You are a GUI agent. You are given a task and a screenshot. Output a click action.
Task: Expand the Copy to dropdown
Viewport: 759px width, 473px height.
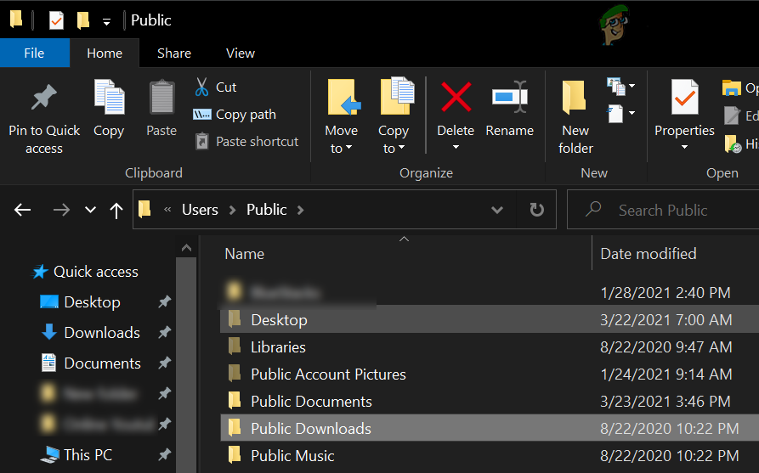coord(393,149)
